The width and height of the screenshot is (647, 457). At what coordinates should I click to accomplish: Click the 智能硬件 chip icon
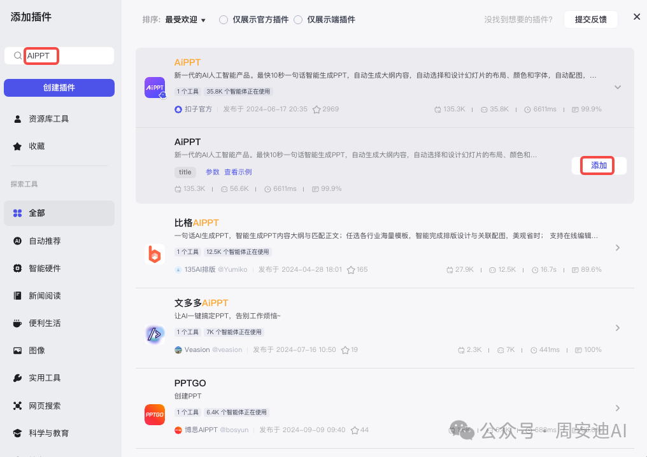click(x=17, y=269)
